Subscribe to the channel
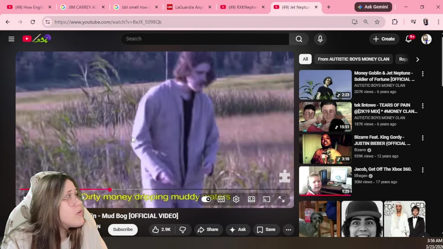Image resolution: width=443 pixels, height=249 pixels. (x=123, y=230)
